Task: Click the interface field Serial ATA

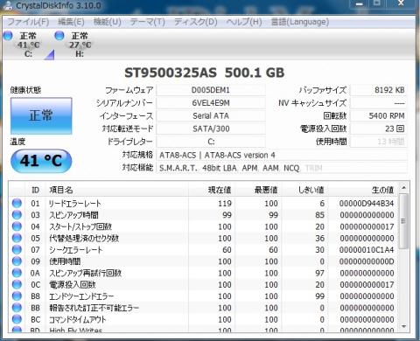Action: point(211,115)
